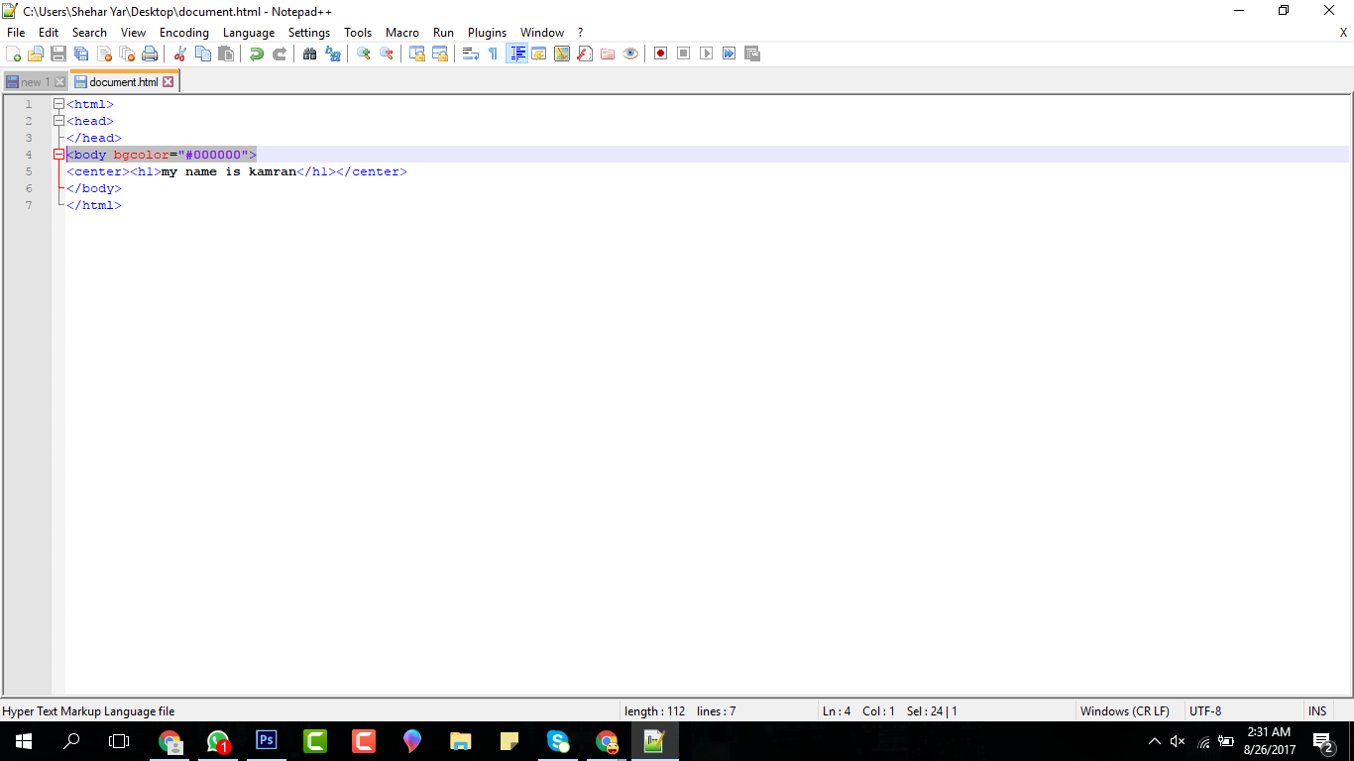Open the Plugins menu
This screenshot has width=1354, height=761.
487,33
